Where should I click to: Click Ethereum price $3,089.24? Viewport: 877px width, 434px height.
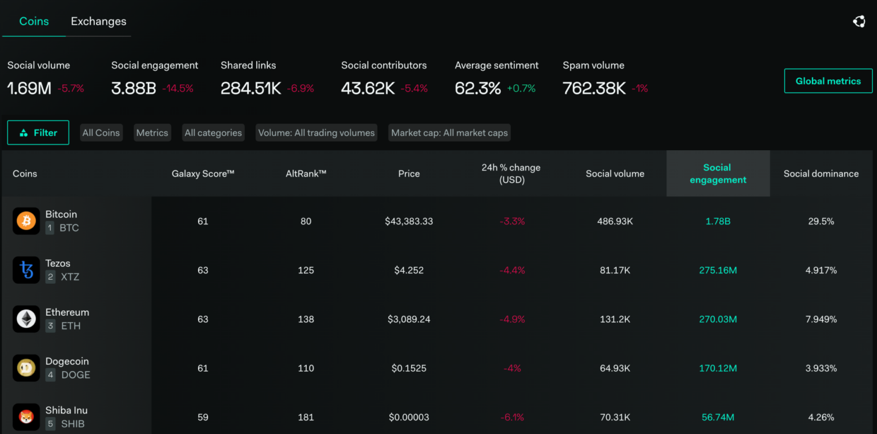coord(409,319)
